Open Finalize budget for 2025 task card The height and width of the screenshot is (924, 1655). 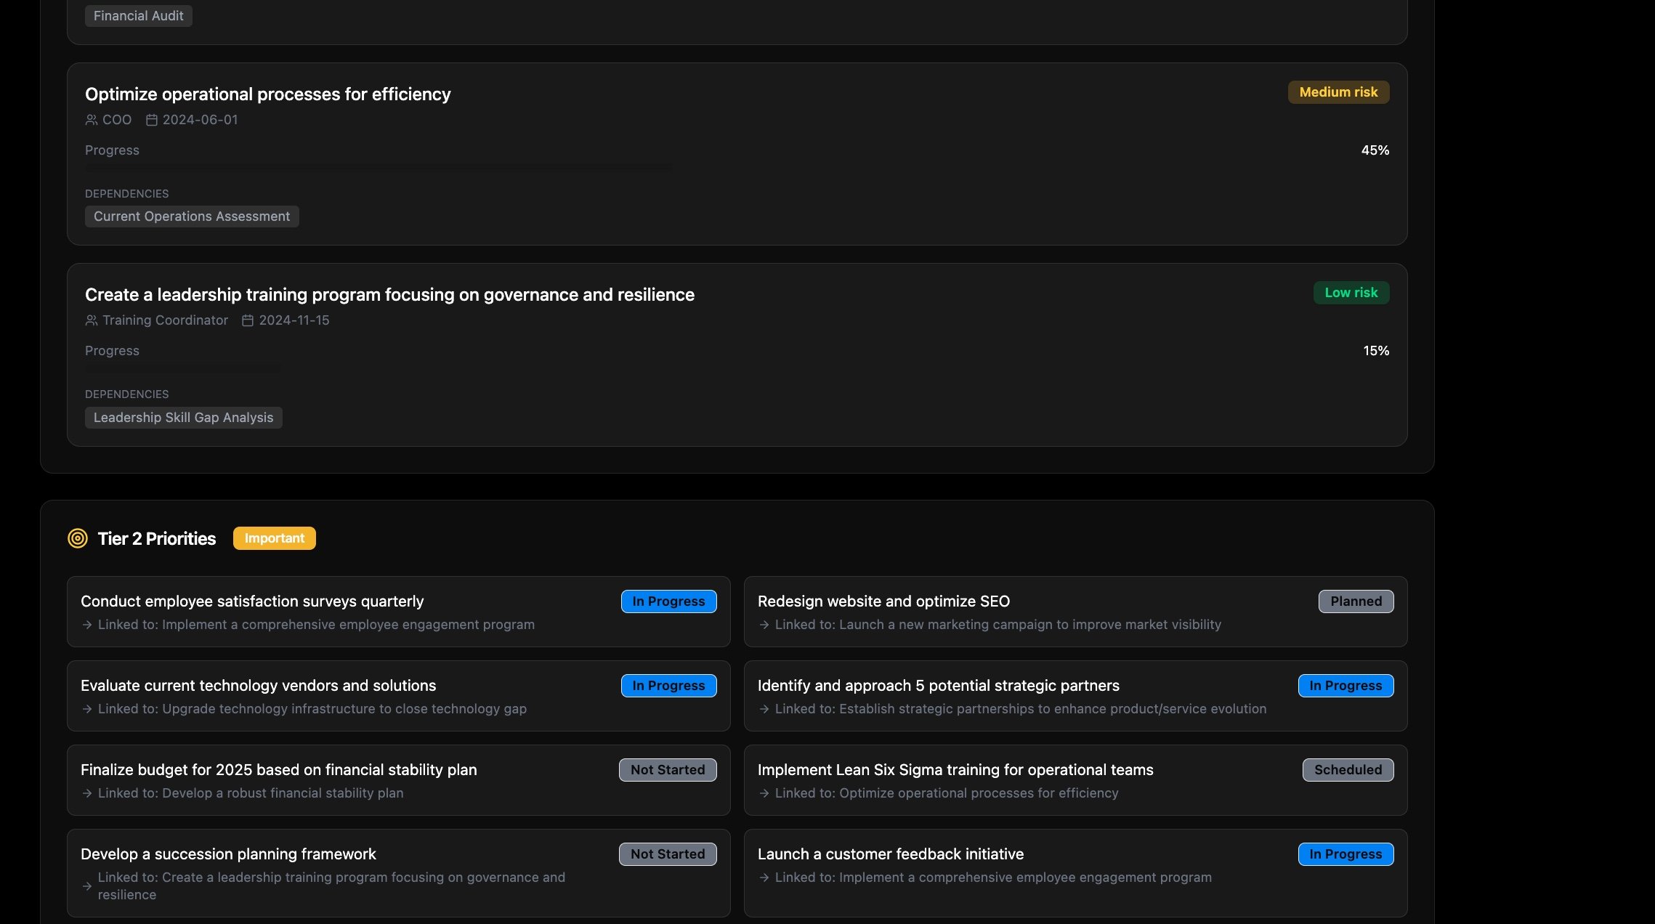(278, 770)
